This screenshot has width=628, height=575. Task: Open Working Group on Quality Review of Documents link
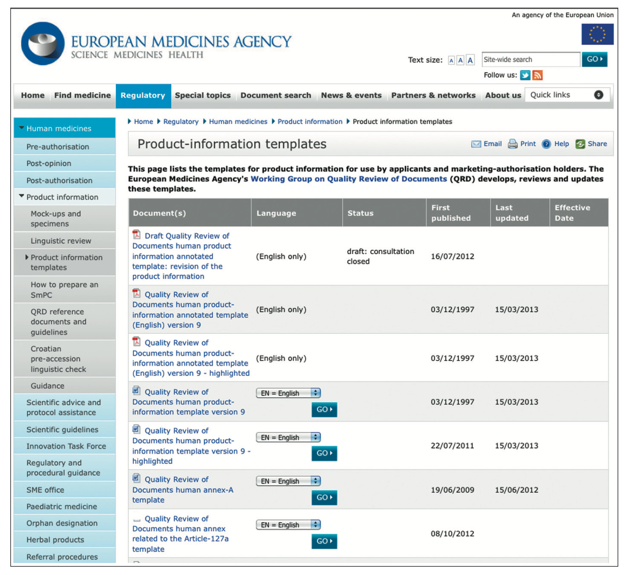pos(349,179)
